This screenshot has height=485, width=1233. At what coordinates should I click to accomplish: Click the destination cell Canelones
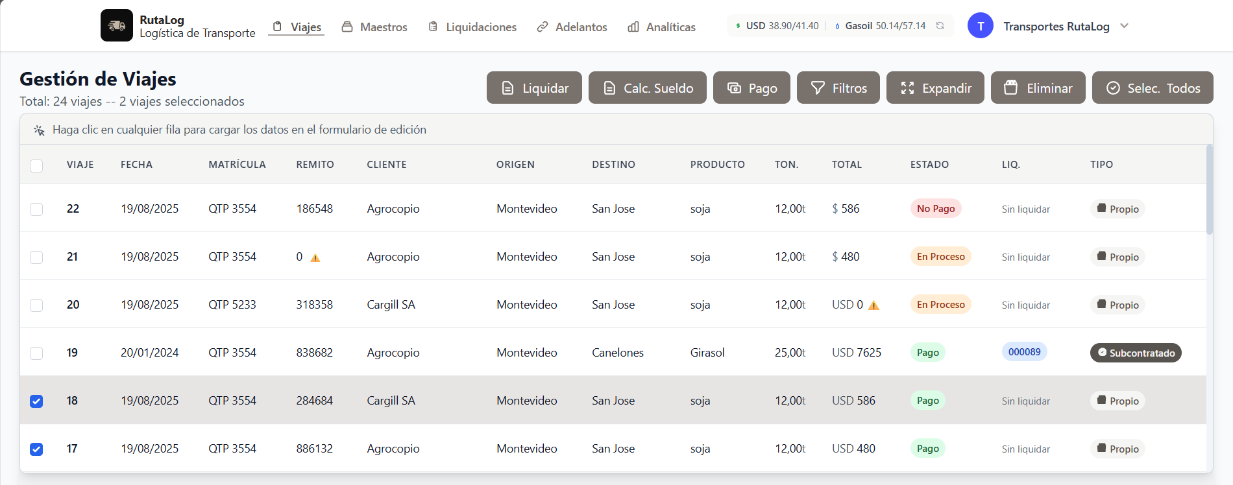[x=618, y=353]
